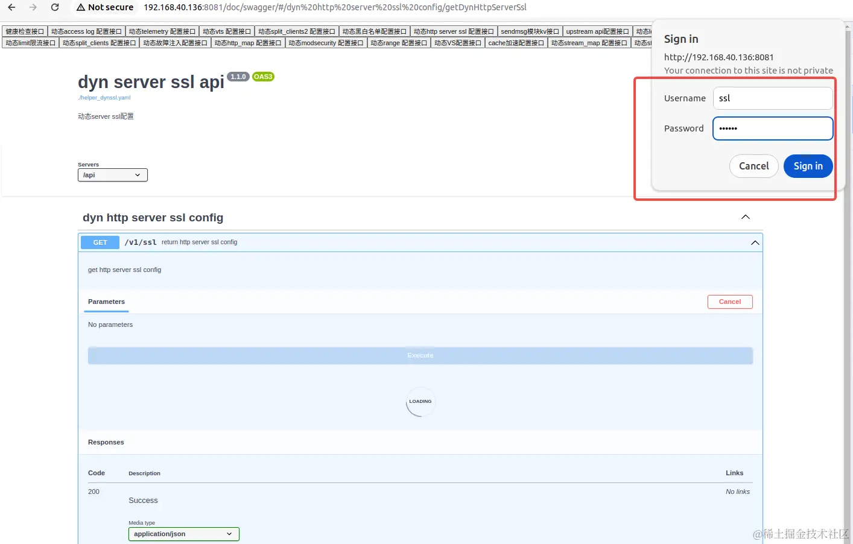
Task: Collapse the /v1/ssl operation with its chevron
Action: 755,242
